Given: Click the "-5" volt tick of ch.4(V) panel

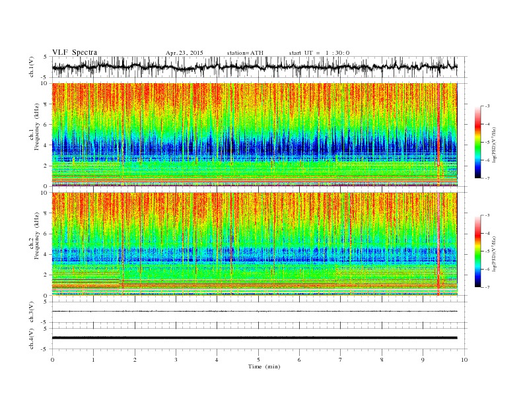Looking at the screenshot, I should click(45, 349).
